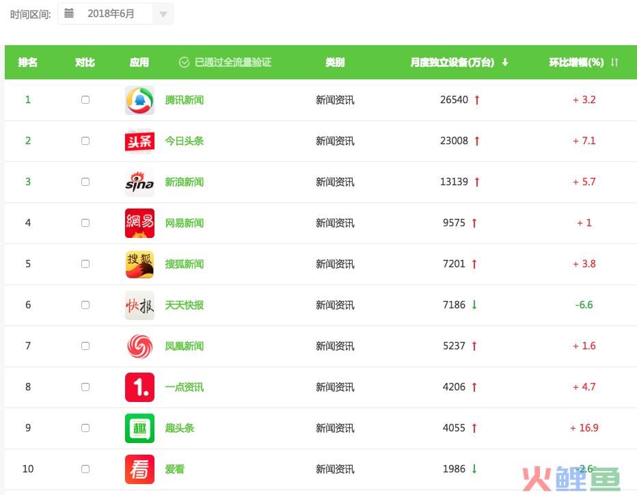Click the 应用 column header
Viewport: 637px width, 495px height.
point(139,62)
